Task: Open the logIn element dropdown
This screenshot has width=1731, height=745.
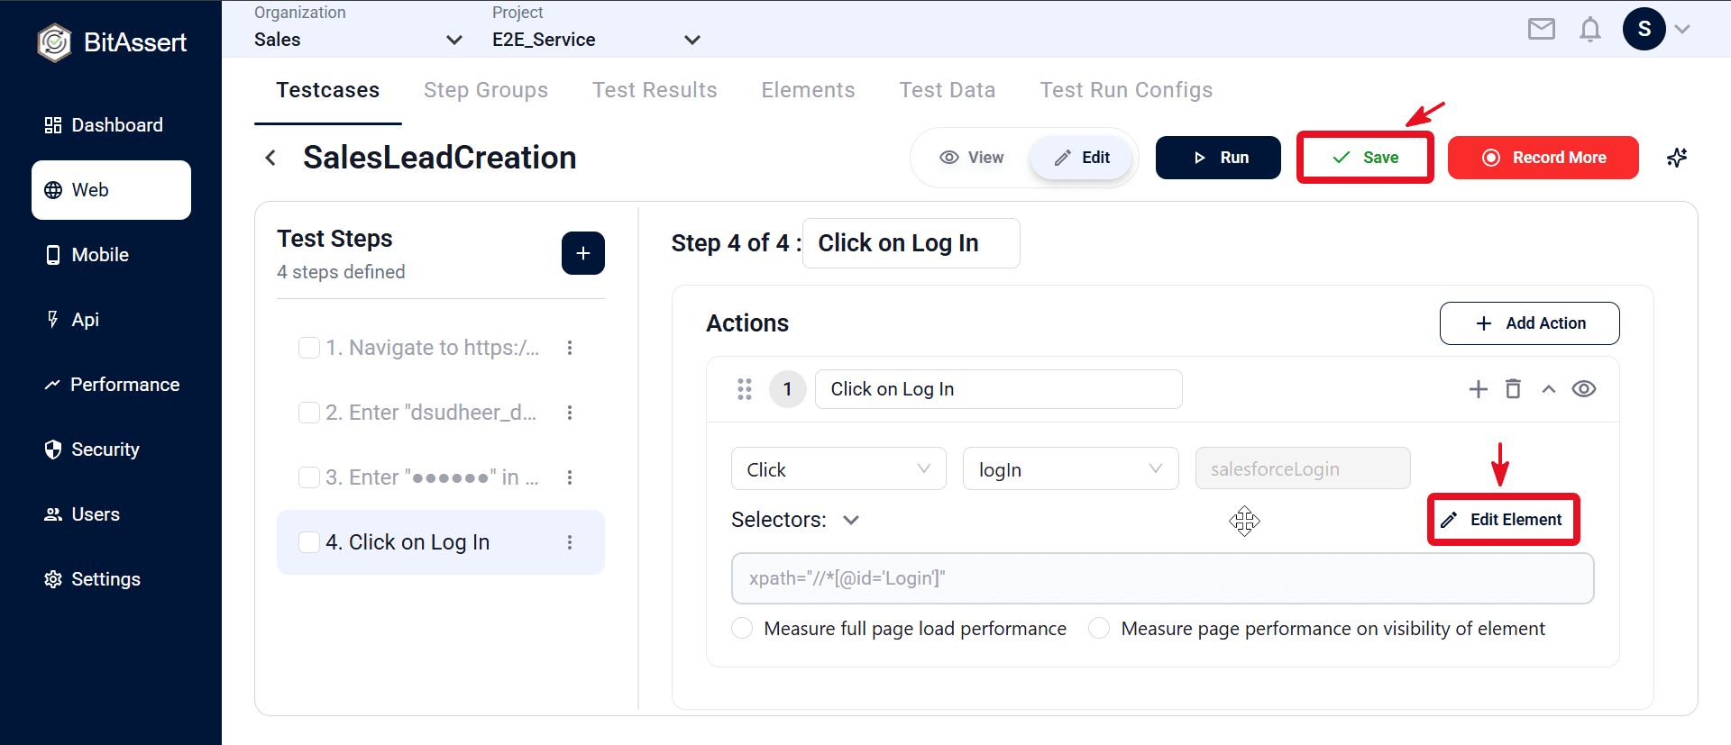Action: pyautogui.click(x=1071, y=468)
